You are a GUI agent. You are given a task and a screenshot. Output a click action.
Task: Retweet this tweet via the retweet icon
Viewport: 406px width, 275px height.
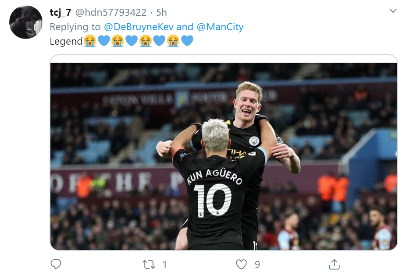(149, 264)
